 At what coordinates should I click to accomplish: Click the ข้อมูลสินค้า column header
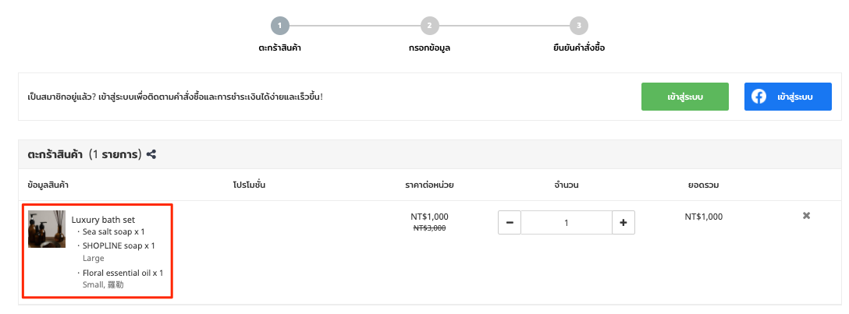[48, 185]
